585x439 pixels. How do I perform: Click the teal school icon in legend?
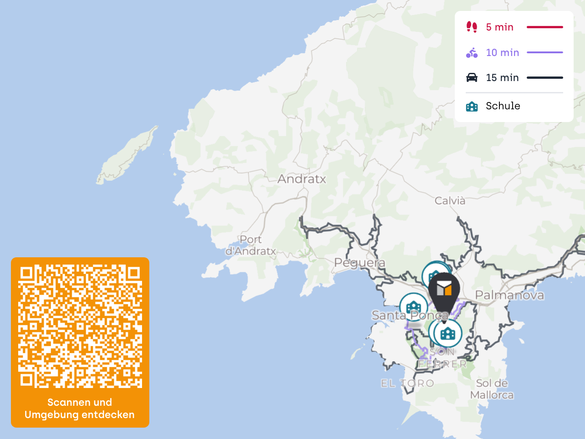tap(472, 107)
